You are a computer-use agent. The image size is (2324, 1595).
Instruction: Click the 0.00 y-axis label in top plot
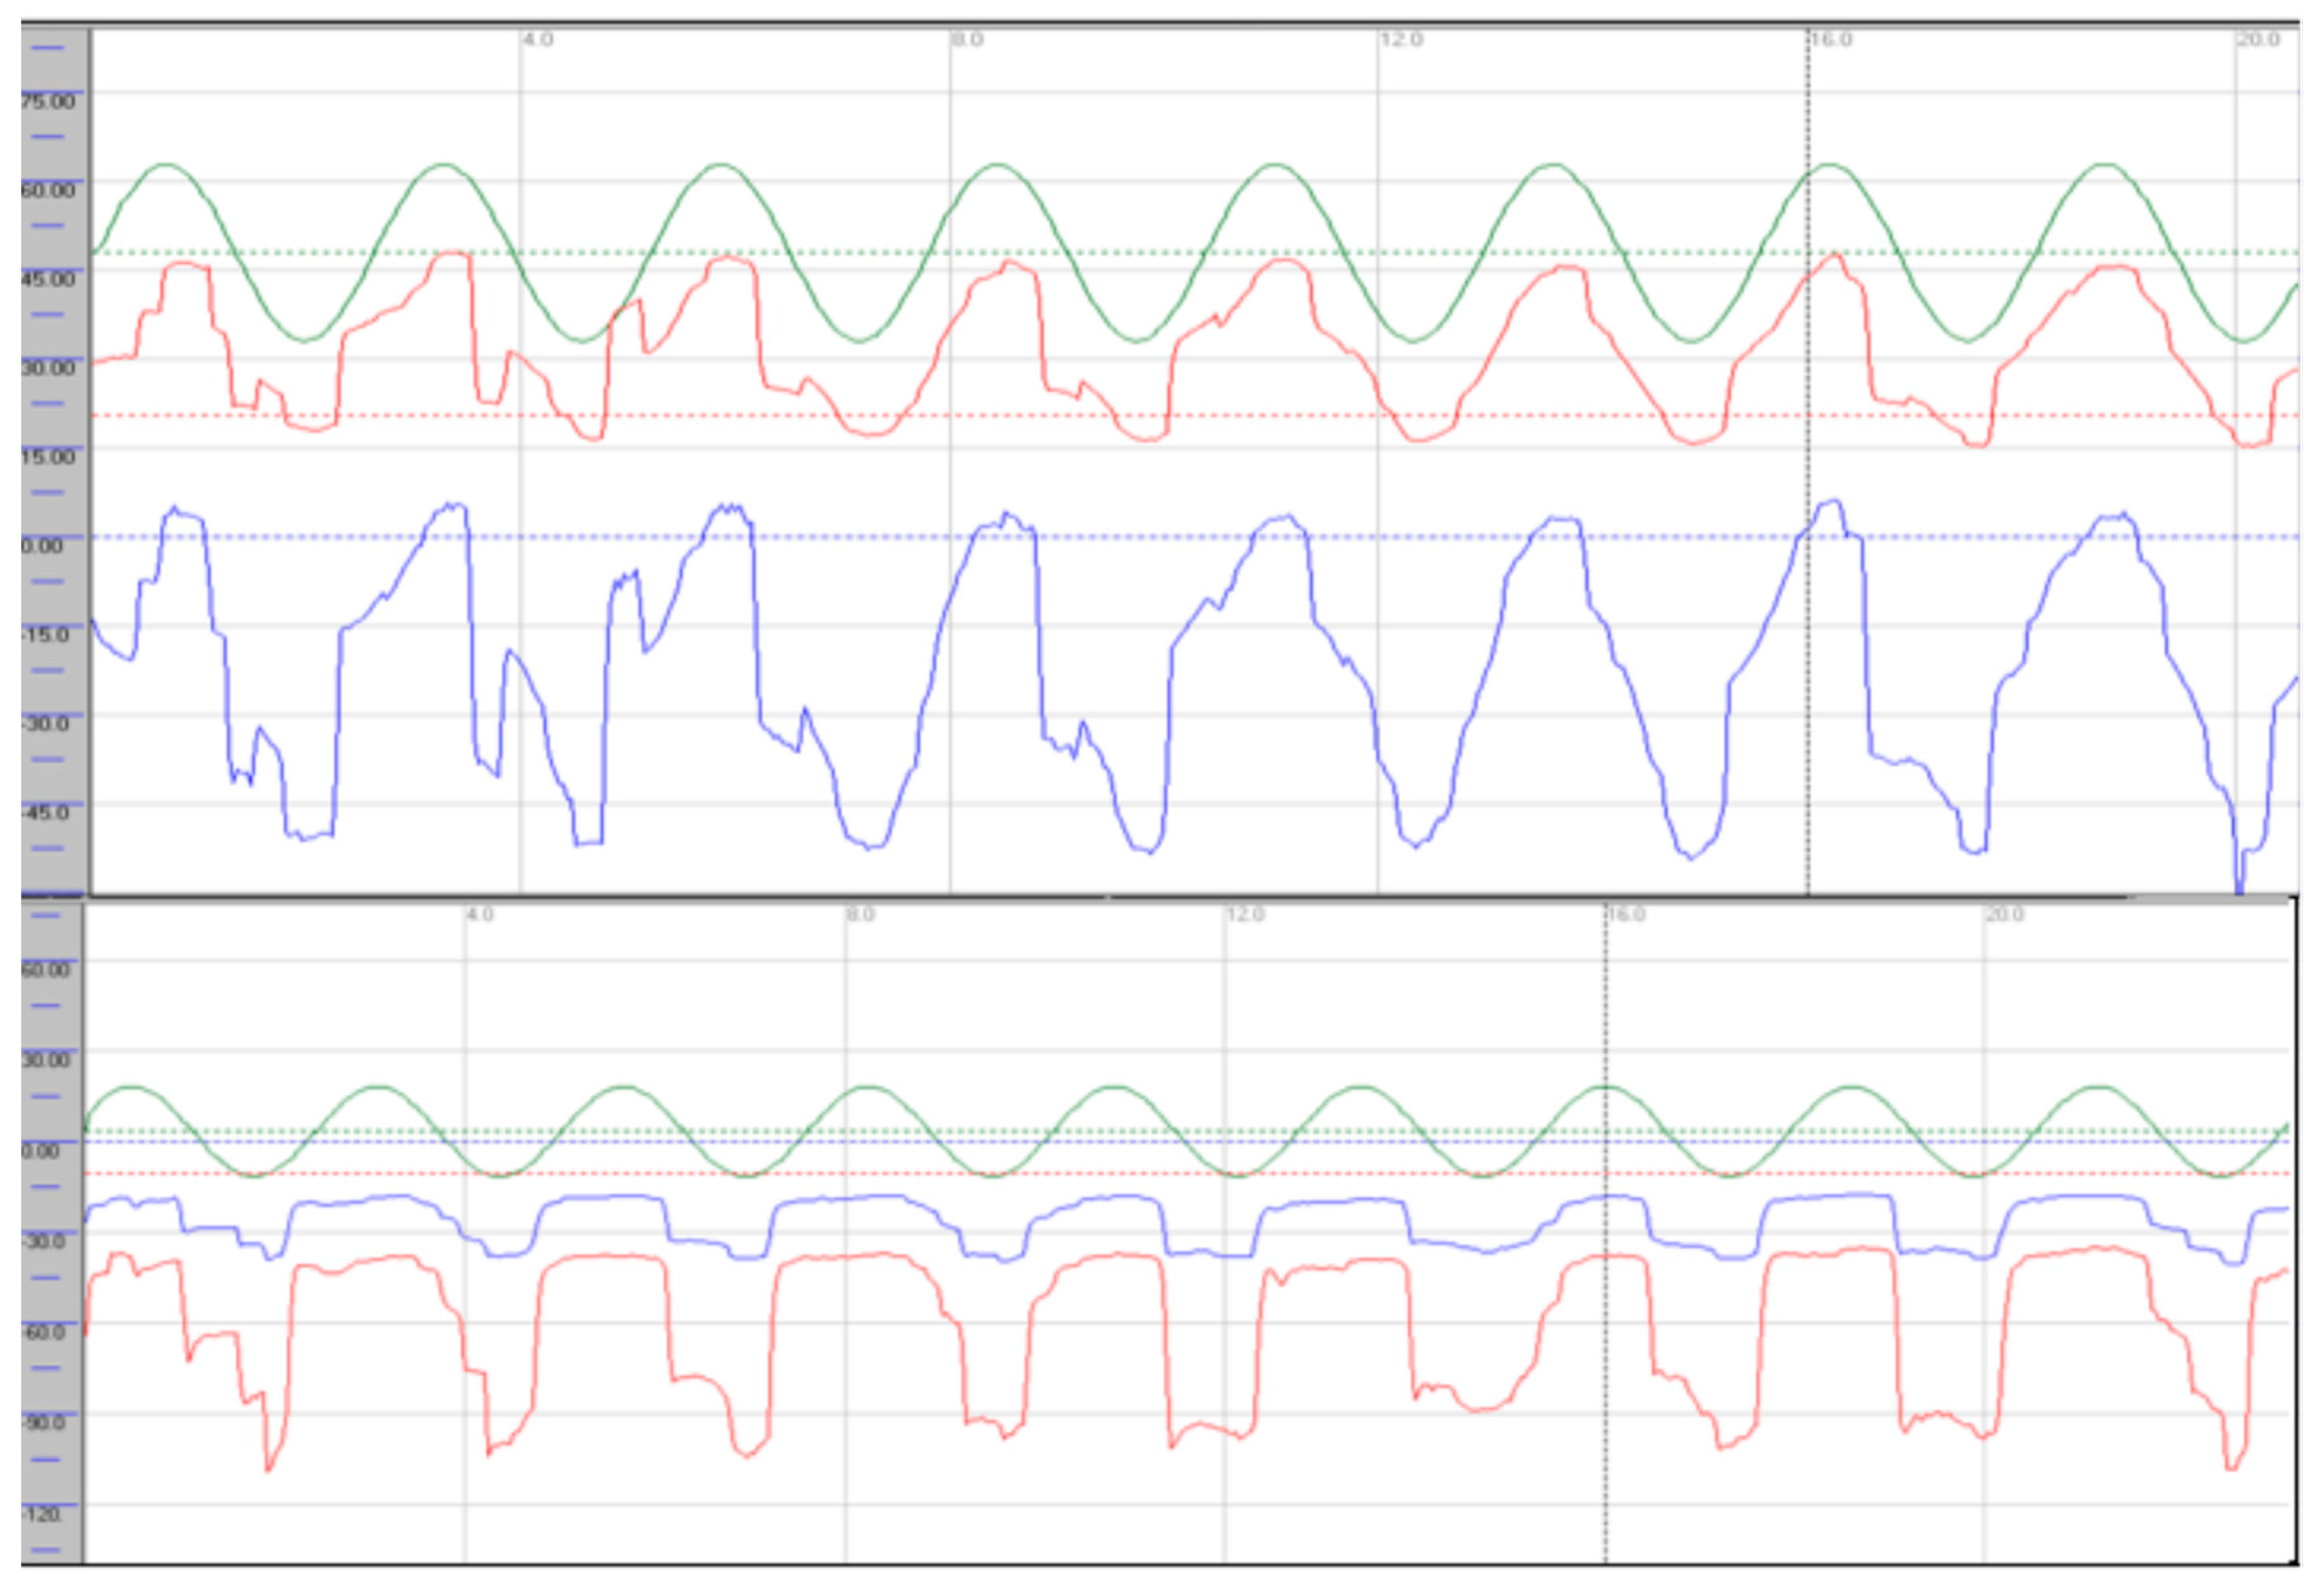click(x=43, y=546)
